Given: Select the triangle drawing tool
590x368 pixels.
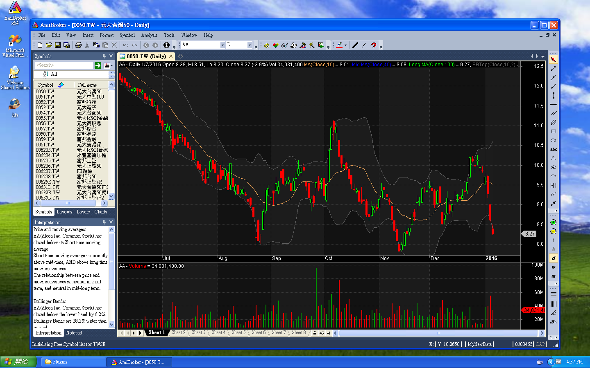Looking at the screenshot, I should click(x=554, y=158).
